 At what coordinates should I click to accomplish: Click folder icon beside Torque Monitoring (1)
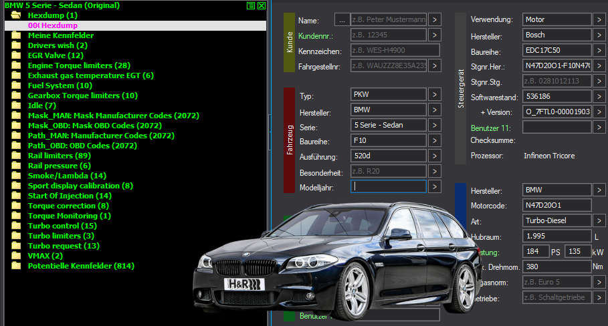point(16,216)
